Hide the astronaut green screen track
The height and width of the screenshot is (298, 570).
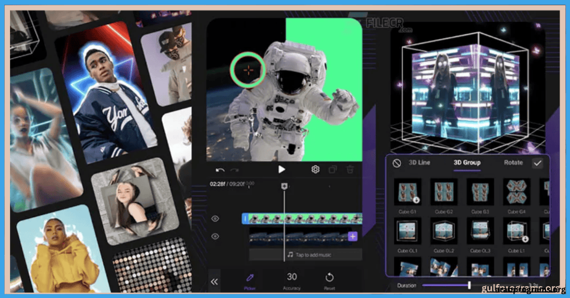(x=215, y=219)
